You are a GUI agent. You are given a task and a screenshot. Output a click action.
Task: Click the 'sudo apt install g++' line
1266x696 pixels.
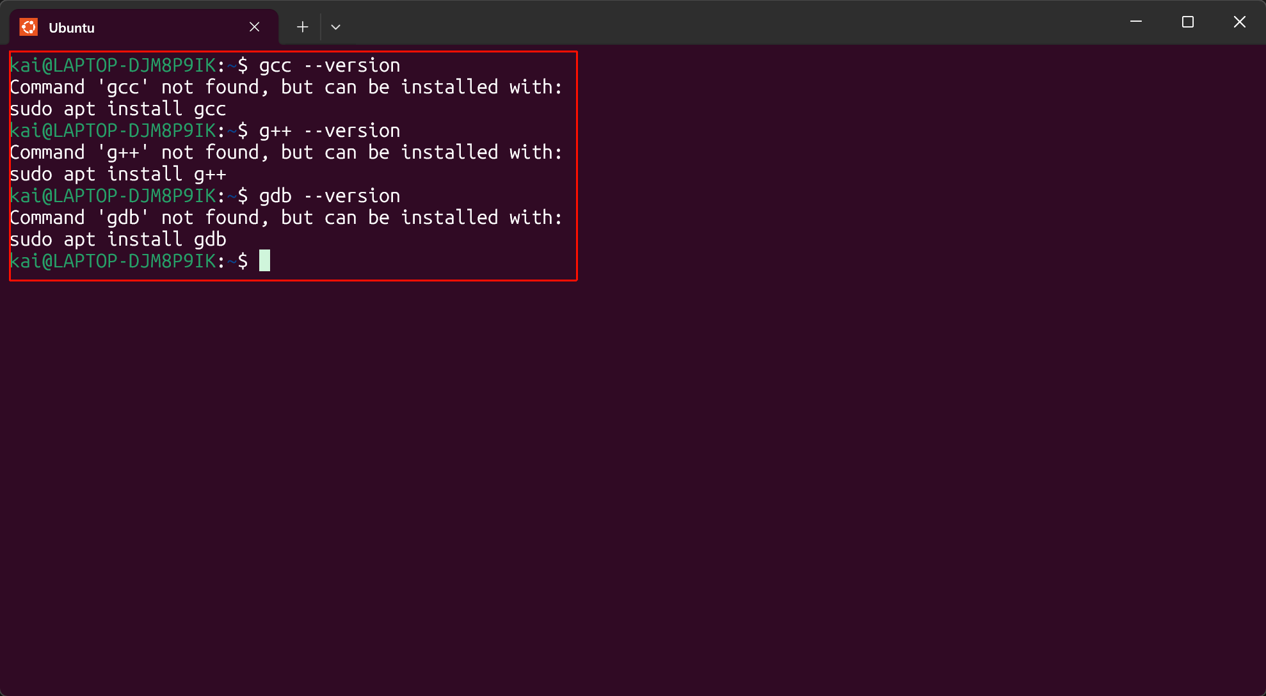118,174
